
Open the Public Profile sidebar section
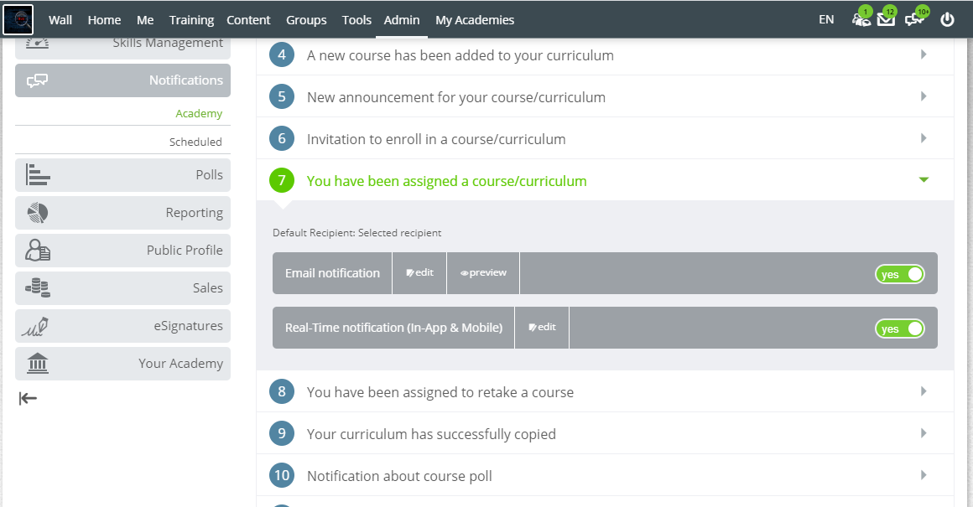point(122,251)
